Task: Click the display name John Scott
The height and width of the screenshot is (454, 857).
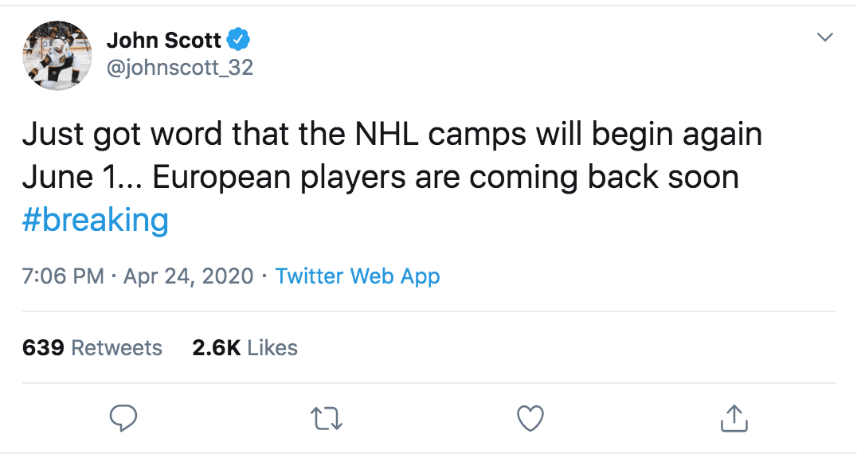Action: coord(163,39)
